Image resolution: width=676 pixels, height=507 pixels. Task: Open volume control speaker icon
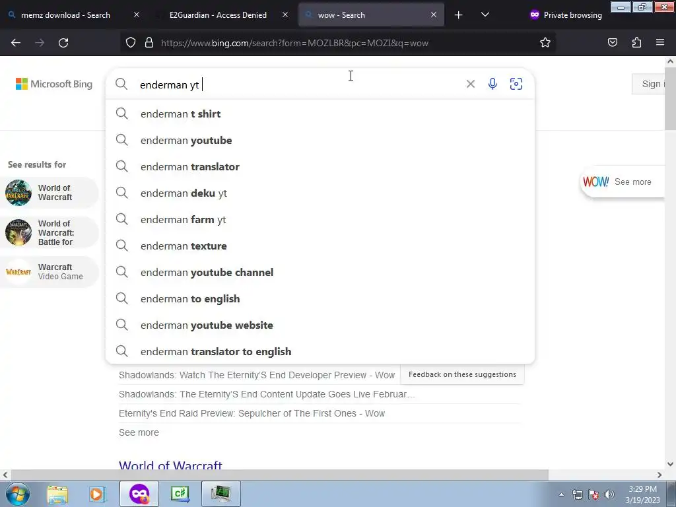coord(609,494)
